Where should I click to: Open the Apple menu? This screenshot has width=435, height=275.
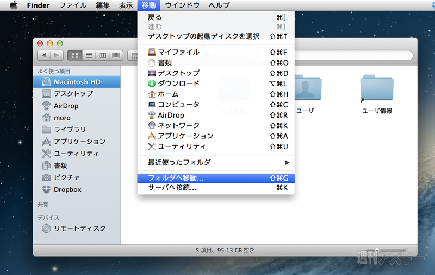pos(14,5)
